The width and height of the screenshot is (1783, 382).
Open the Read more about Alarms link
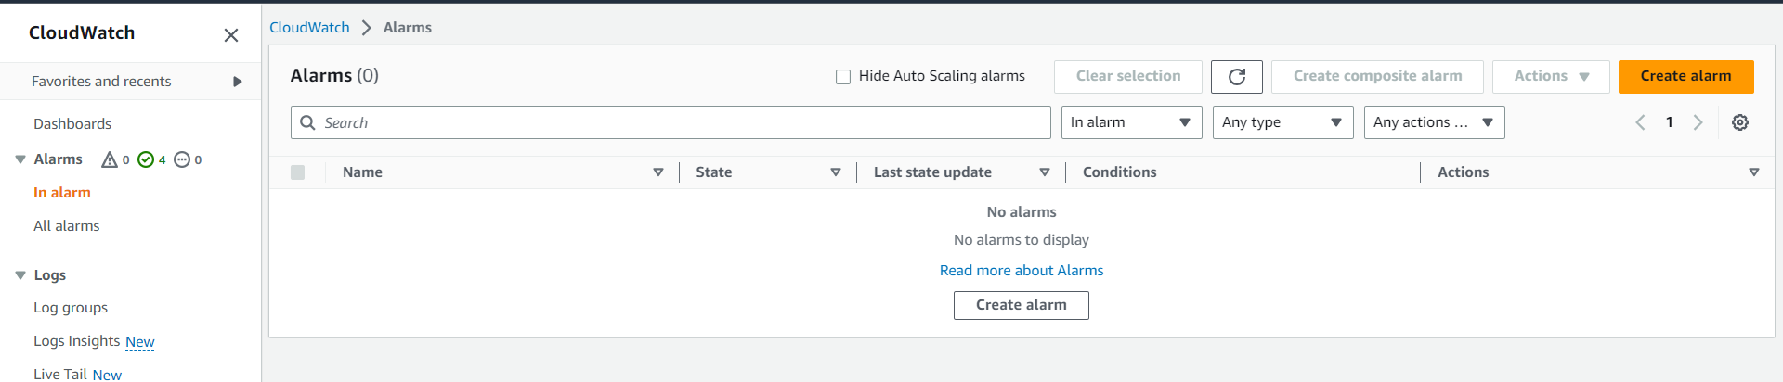(1022, 271)
